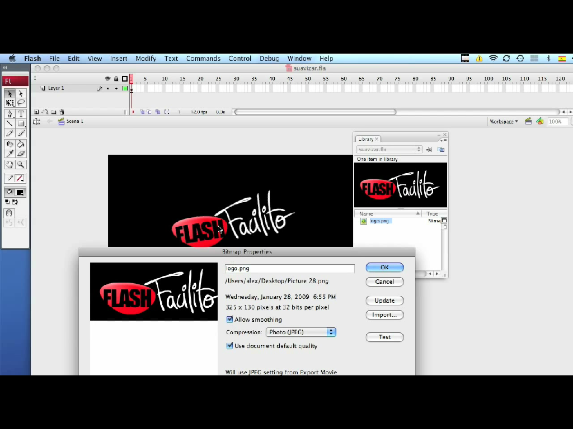Open the Library panel options menu

[x=444, y=140]
